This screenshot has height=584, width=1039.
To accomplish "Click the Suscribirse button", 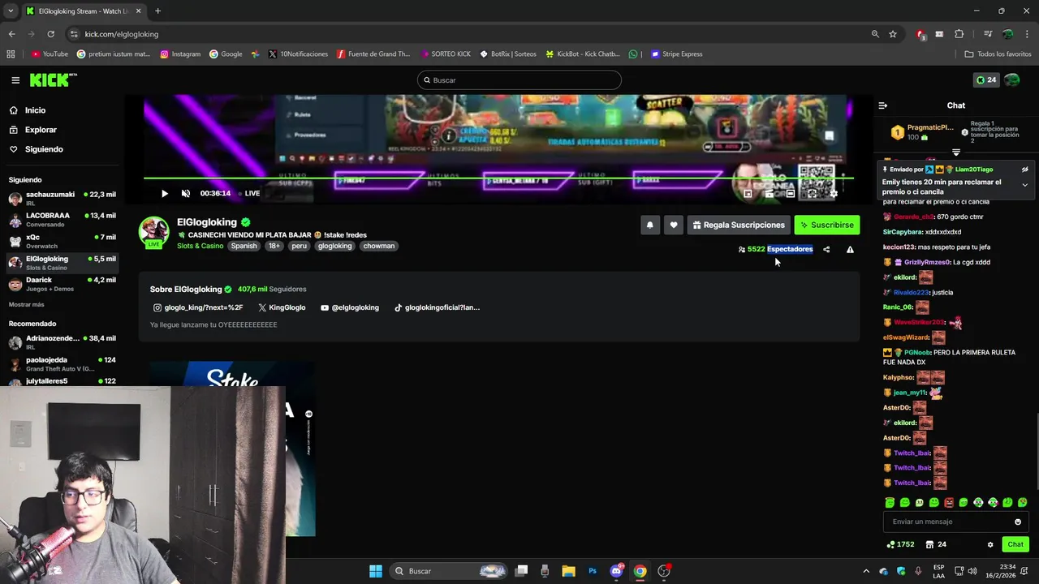I will pyautogui.click(x=826, y=225).
